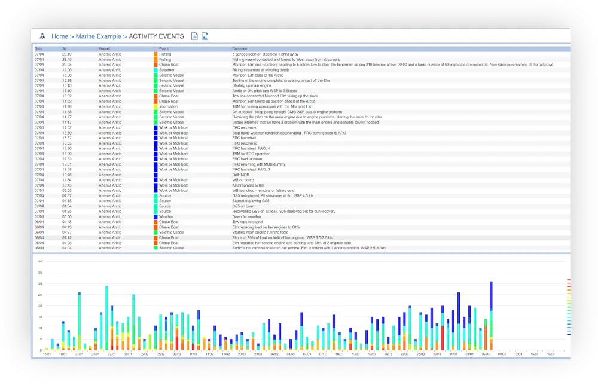Click the 31/03 label on chart axis
This screenshot has height=385, width=598.
(453, 354)
